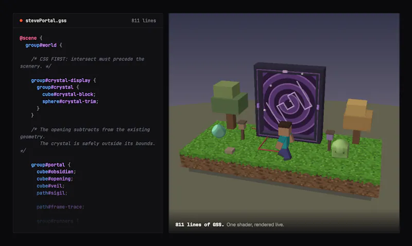Select group#crystal-display line
The height and width of the screenshot is (246, 412).
click(63, 80)
